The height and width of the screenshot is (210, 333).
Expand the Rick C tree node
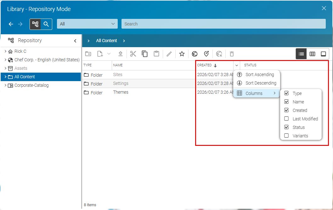tap(5, 51)
